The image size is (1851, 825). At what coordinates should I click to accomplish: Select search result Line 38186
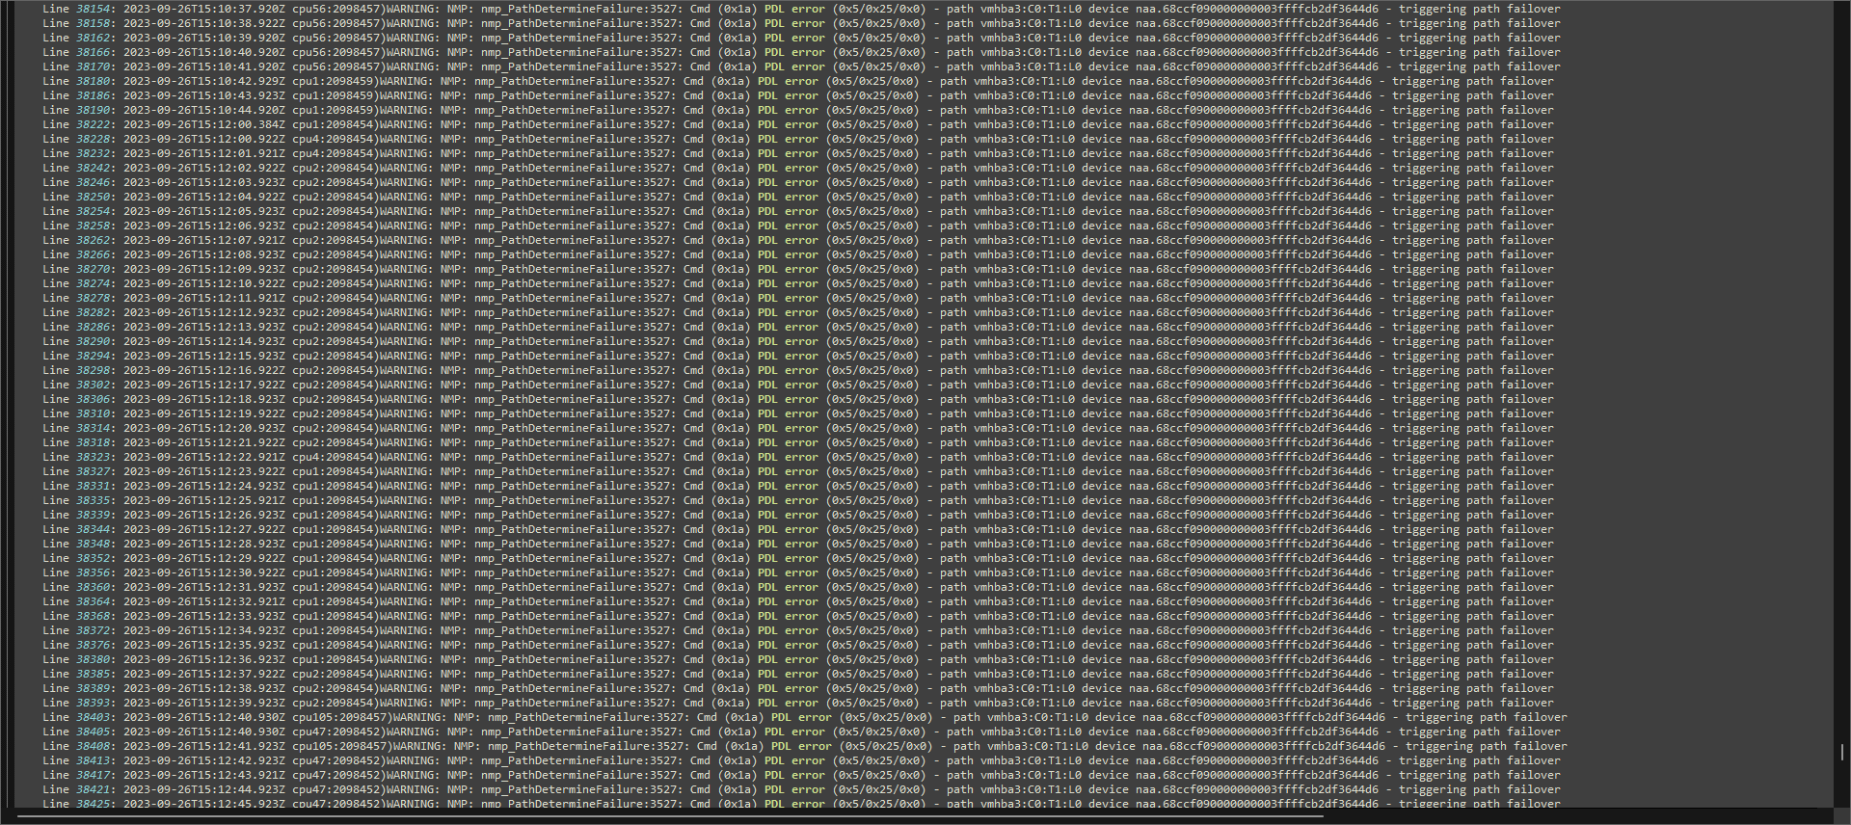coord(798,95)
